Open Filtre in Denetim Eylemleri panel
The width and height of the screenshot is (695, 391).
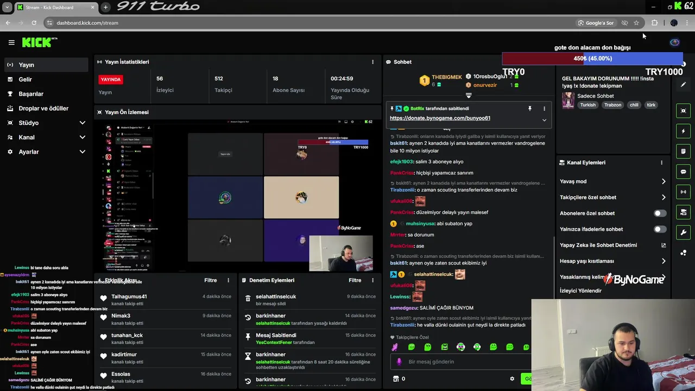pos(355,280)
